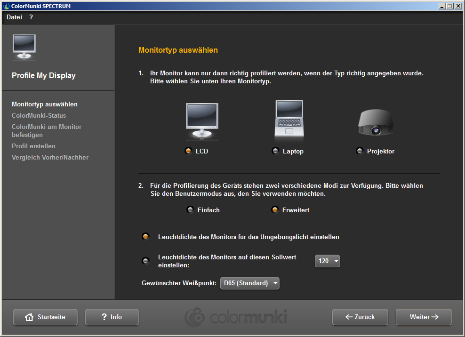The image size is (465, 337).
Task: Select the Profil erstellen step
Action: click(x=33, y=146)
